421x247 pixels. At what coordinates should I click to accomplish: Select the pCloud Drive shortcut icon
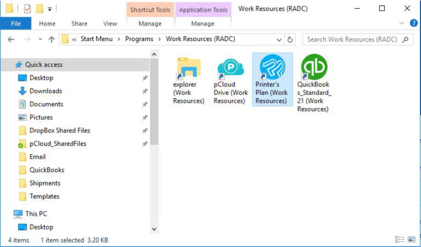click(x=231, y=67)
